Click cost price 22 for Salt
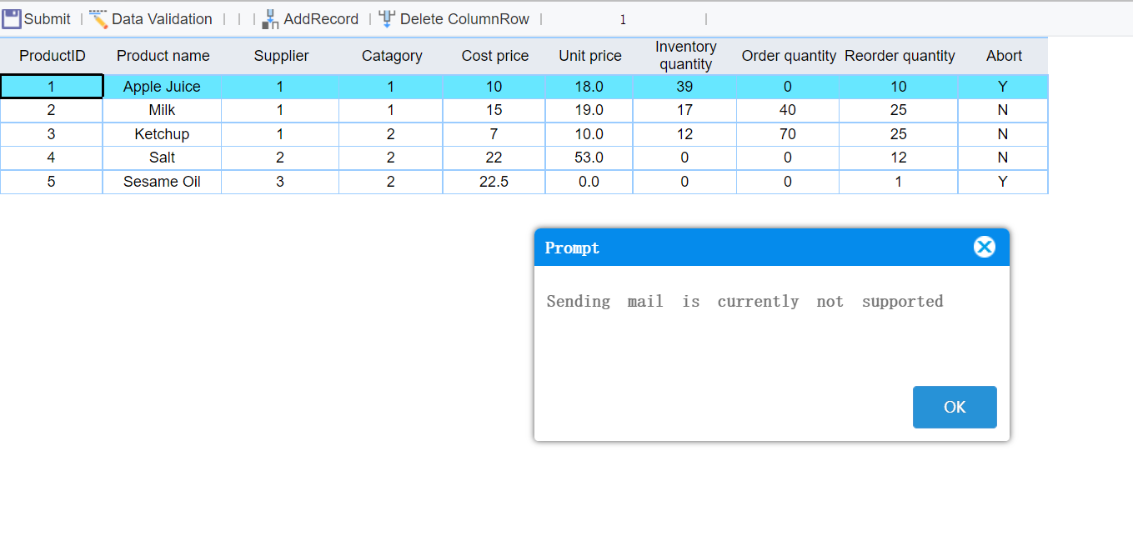 [494, 158]
